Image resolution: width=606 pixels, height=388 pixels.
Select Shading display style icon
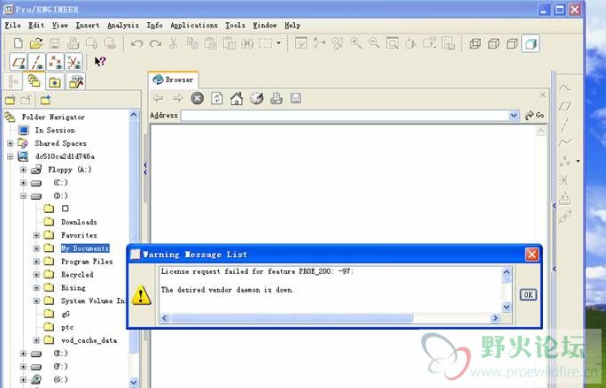(x=530, y=43)
